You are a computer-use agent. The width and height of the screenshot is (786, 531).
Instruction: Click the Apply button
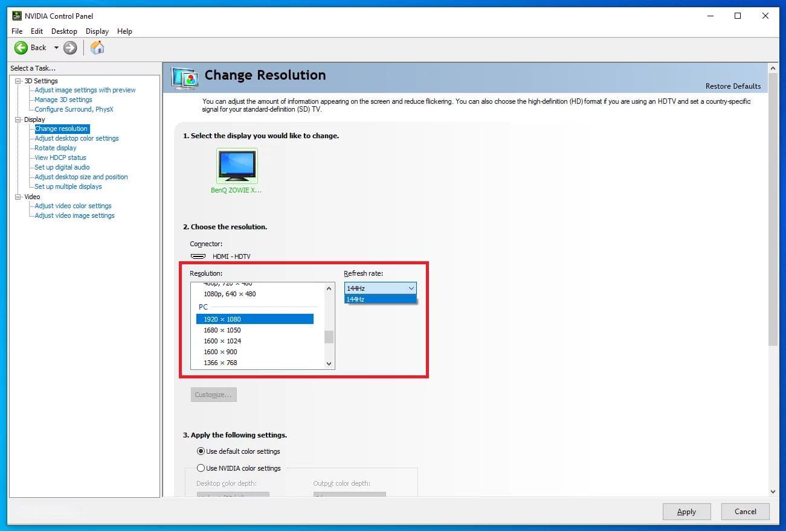click(686, 512)
